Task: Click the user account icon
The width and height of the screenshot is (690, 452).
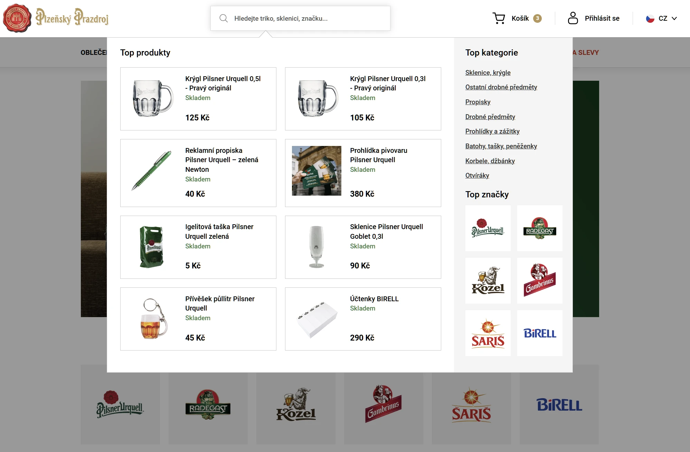Action: click(x=573, y=18)
